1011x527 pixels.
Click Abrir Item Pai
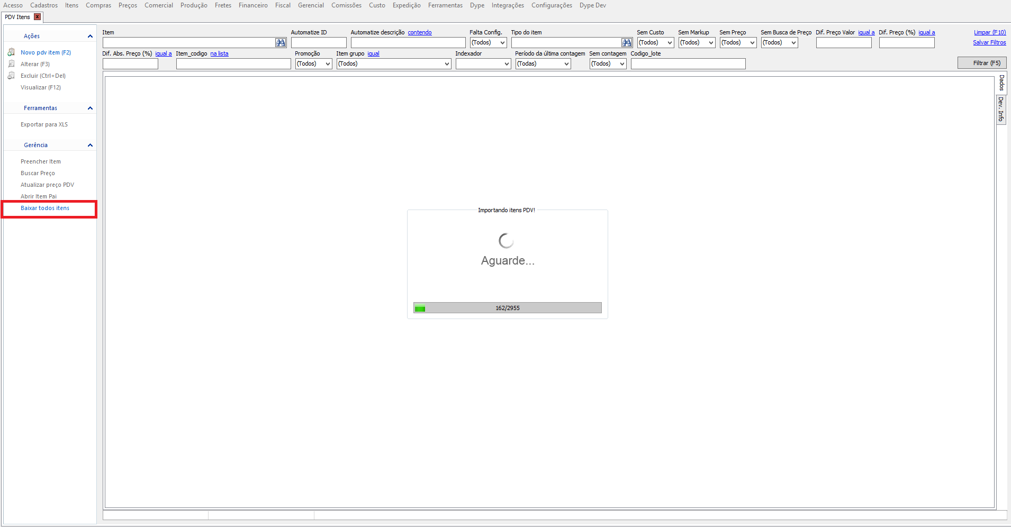click(39, 196)
